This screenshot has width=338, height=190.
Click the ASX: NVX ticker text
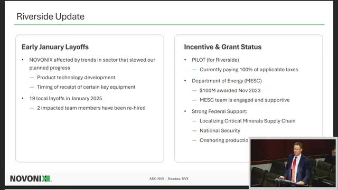click(157, 179)
